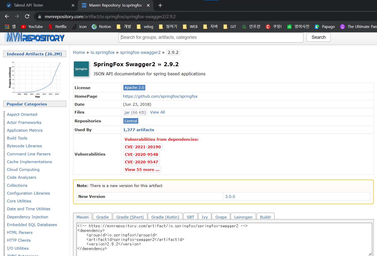377x256 pixels.
Task: Open the velog bookmark folder
Action: click(145, 26)
